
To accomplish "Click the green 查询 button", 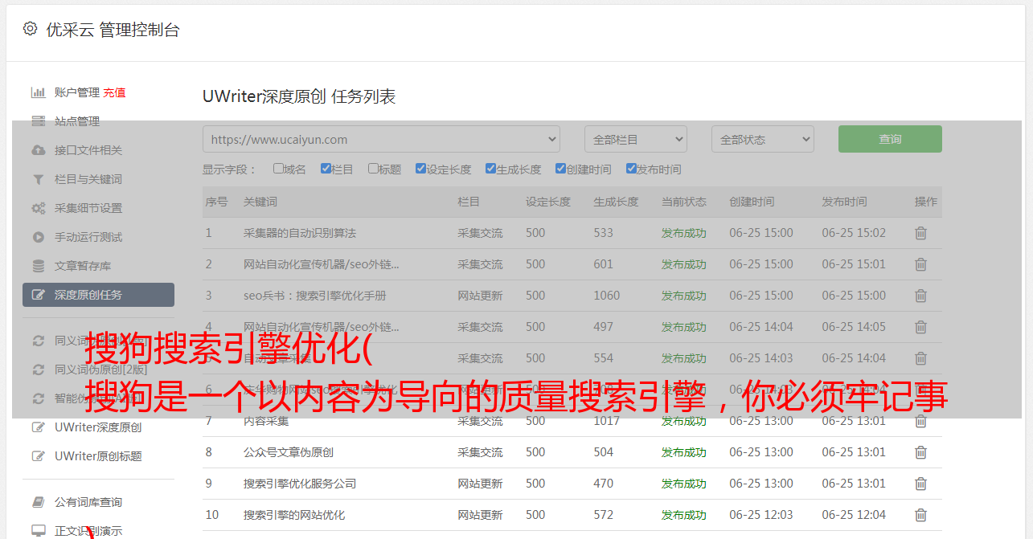I will (x=890, y=139).
